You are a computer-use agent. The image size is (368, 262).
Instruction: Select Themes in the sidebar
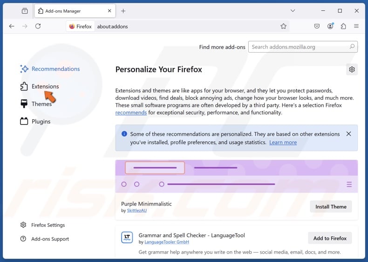click(36, 104)
